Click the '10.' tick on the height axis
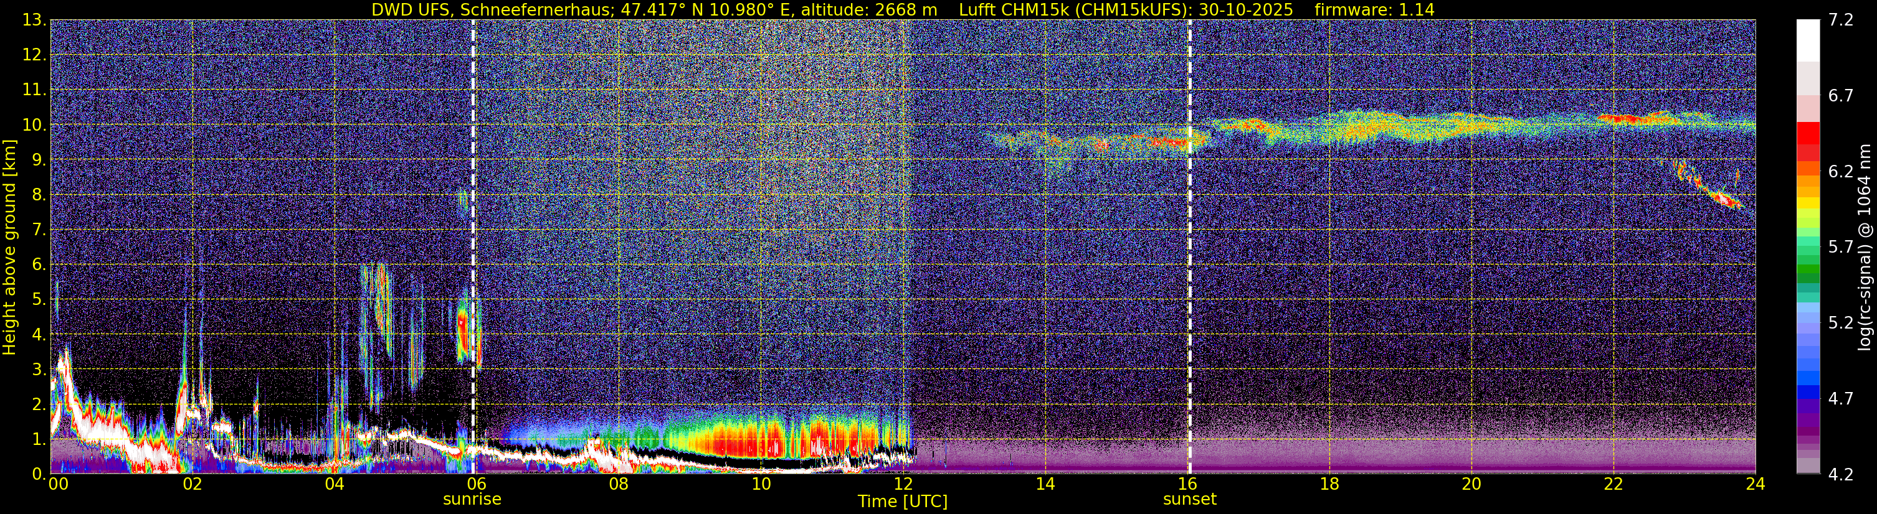Viewport: 1877px width, 514px height. tap(34, 125)
